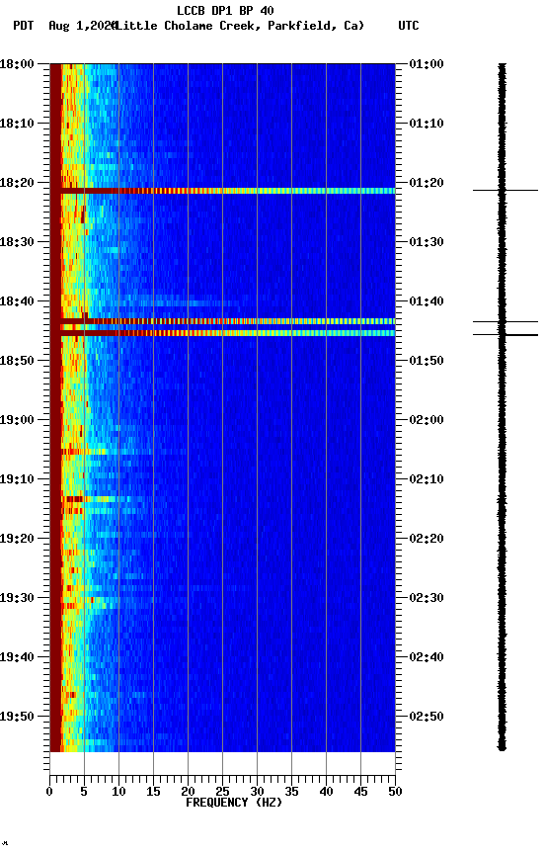Click the seismogram event marker near 01:45
Screen dimensions: 545x854
click(x=506, y=334)
